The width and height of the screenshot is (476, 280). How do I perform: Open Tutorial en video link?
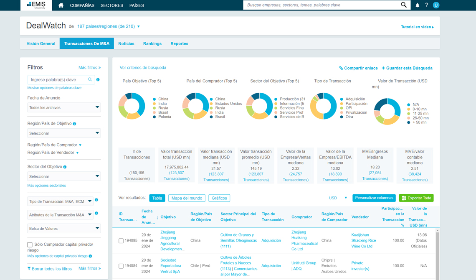[x=418, y=27]
